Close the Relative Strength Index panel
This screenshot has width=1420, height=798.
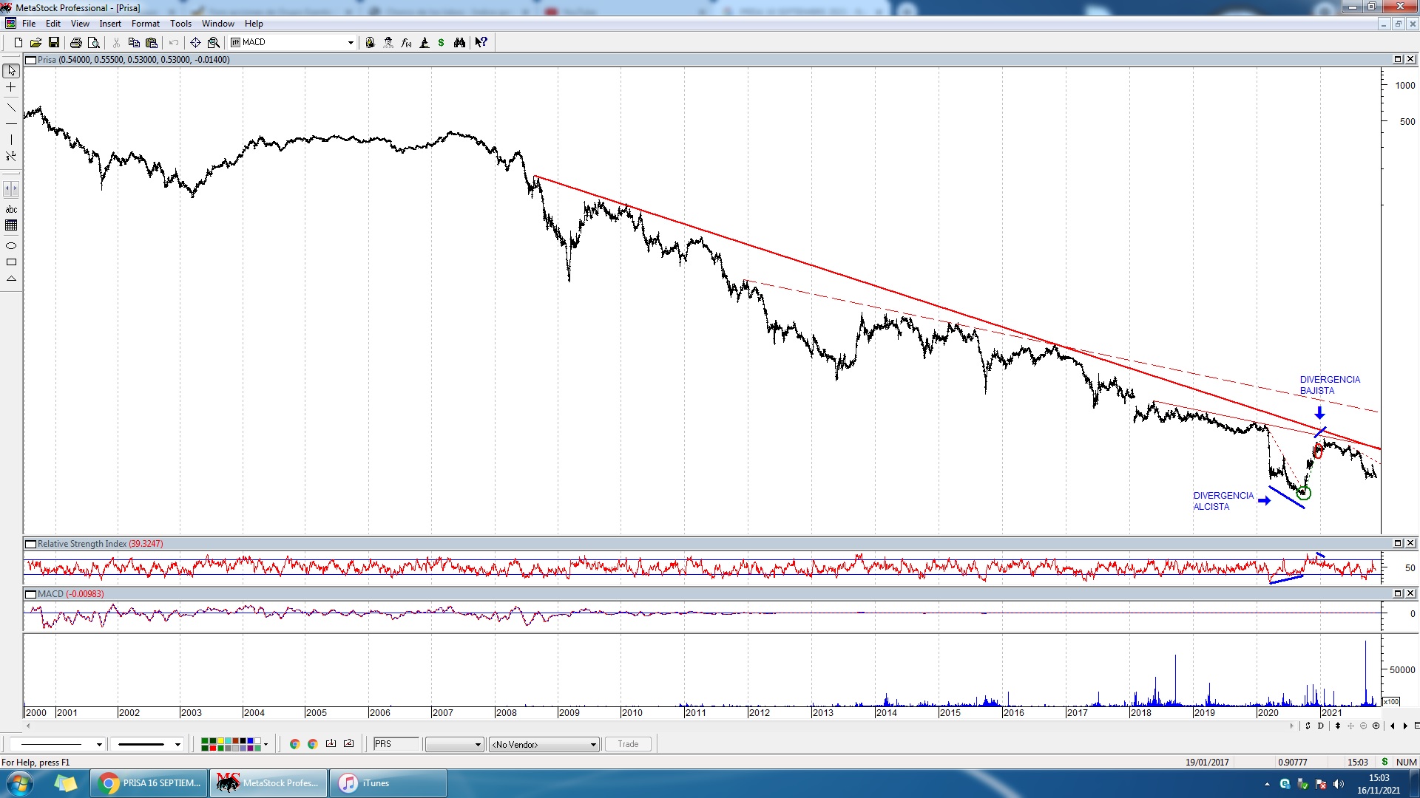click(x=1410, y=543)
